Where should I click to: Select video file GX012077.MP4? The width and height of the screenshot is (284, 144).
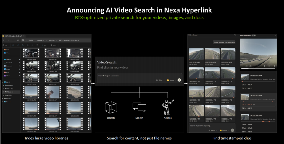point(53,93)
